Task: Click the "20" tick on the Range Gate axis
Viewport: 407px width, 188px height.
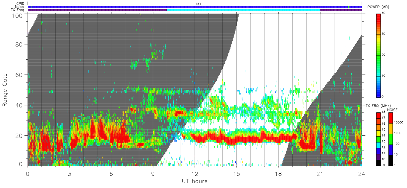Action: pos(19,135)
